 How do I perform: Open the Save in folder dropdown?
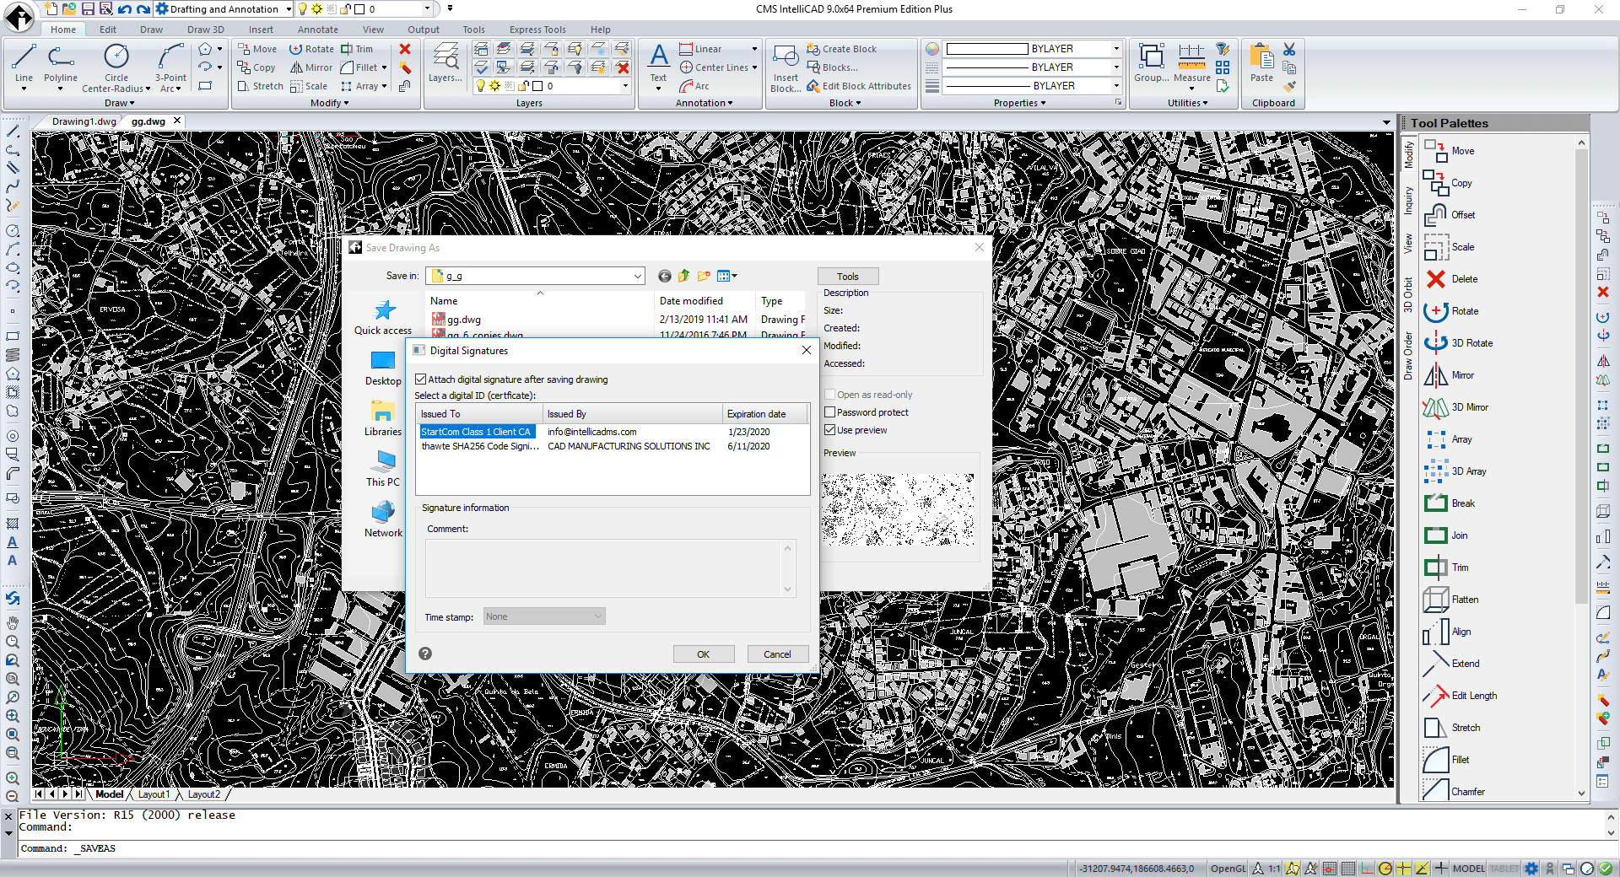click(637, 276)
